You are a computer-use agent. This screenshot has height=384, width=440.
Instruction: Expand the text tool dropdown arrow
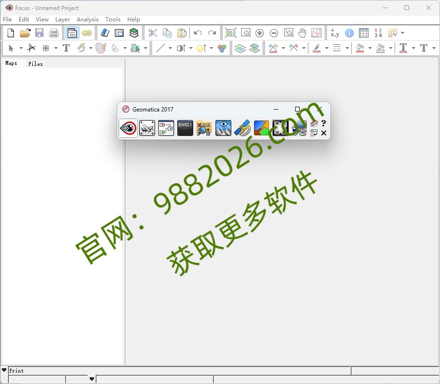414,48
